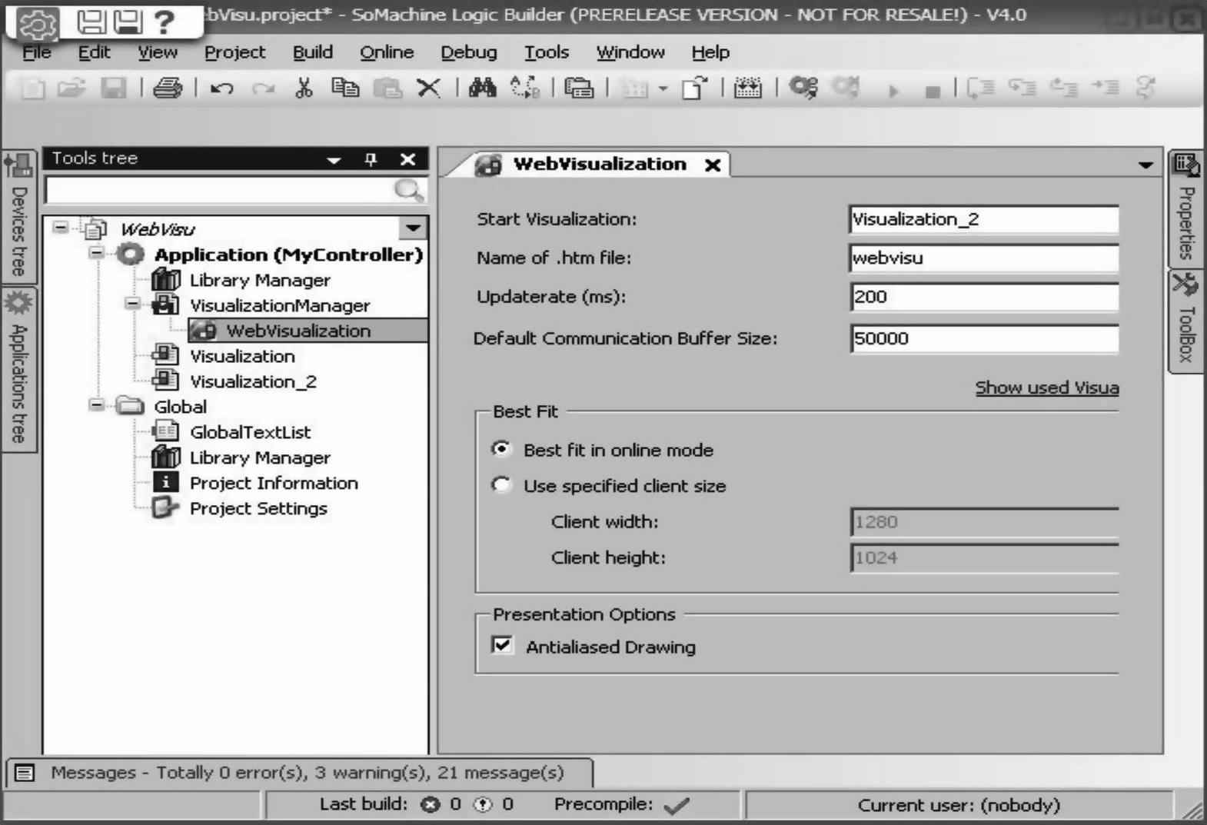
Task: Click the magnifier icon in Tools tree search
Action: (408, 190)
